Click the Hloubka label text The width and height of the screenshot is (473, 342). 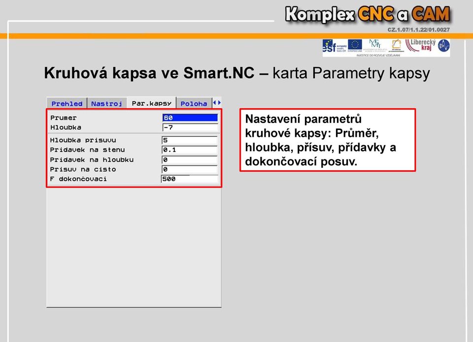click(66, 127)
